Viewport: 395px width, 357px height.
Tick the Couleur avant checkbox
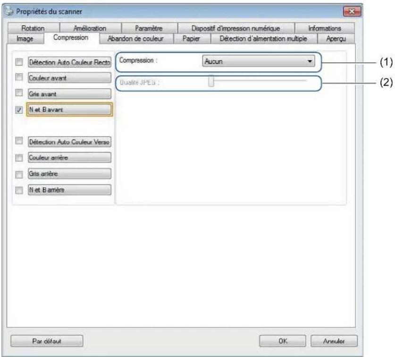19,77
